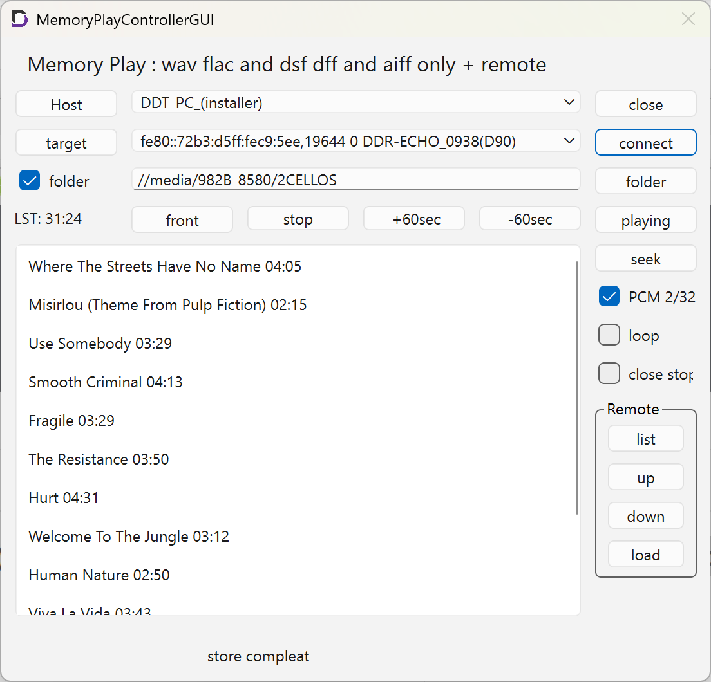Screen dimensions: 711x682
Task: Jump to front of track
Action: click(x=182, y=219)
